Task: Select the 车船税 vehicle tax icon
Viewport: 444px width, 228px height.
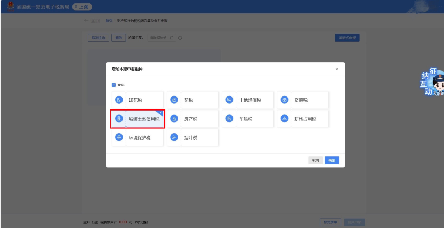Action: (x=229, y=119)
